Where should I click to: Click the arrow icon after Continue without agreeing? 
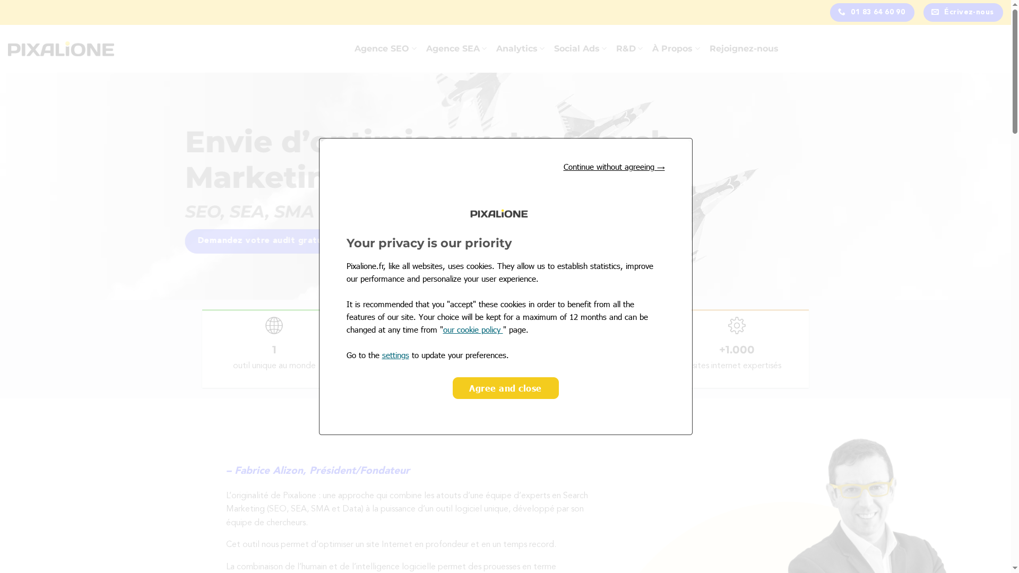click(x=661, y=167)
